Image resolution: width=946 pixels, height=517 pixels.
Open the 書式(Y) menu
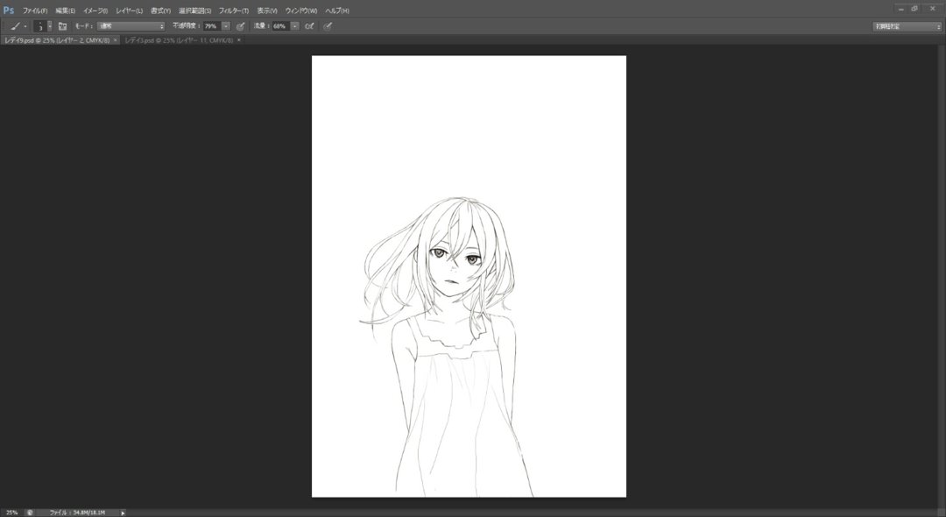[x=160, y=11]
